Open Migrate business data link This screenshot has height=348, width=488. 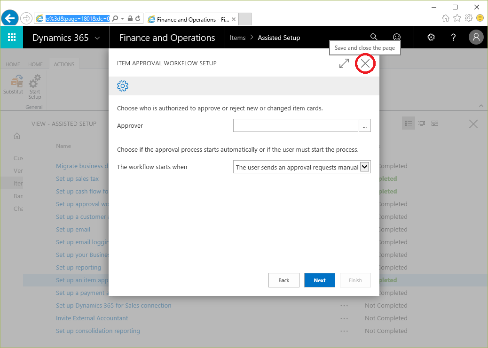[x=82, y=166]
